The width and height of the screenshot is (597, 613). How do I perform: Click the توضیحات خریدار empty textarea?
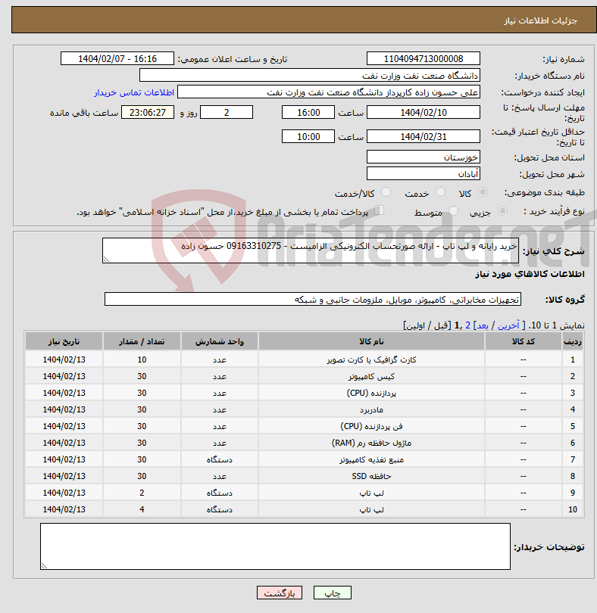click(x=275, y=546)
